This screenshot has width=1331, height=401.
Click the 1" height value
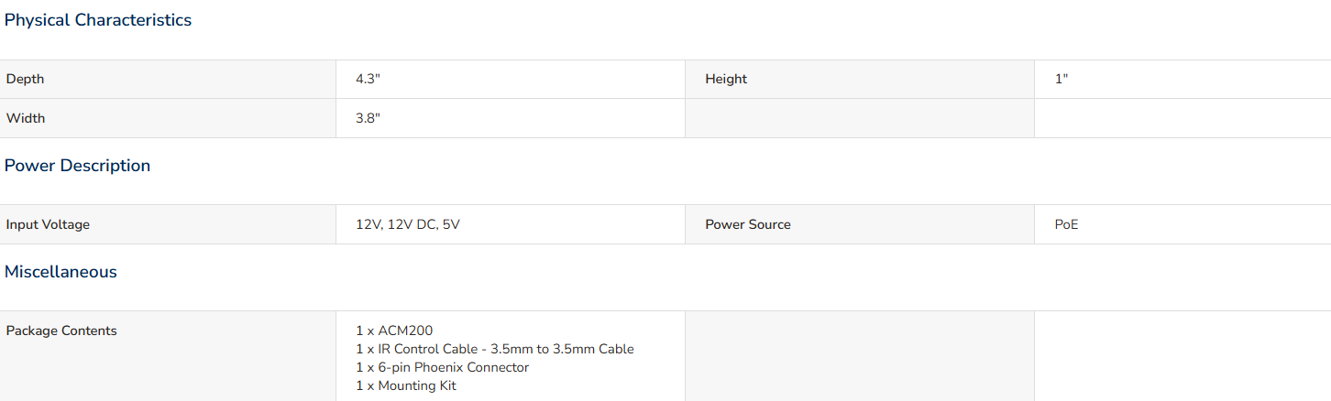[1061, 80]
